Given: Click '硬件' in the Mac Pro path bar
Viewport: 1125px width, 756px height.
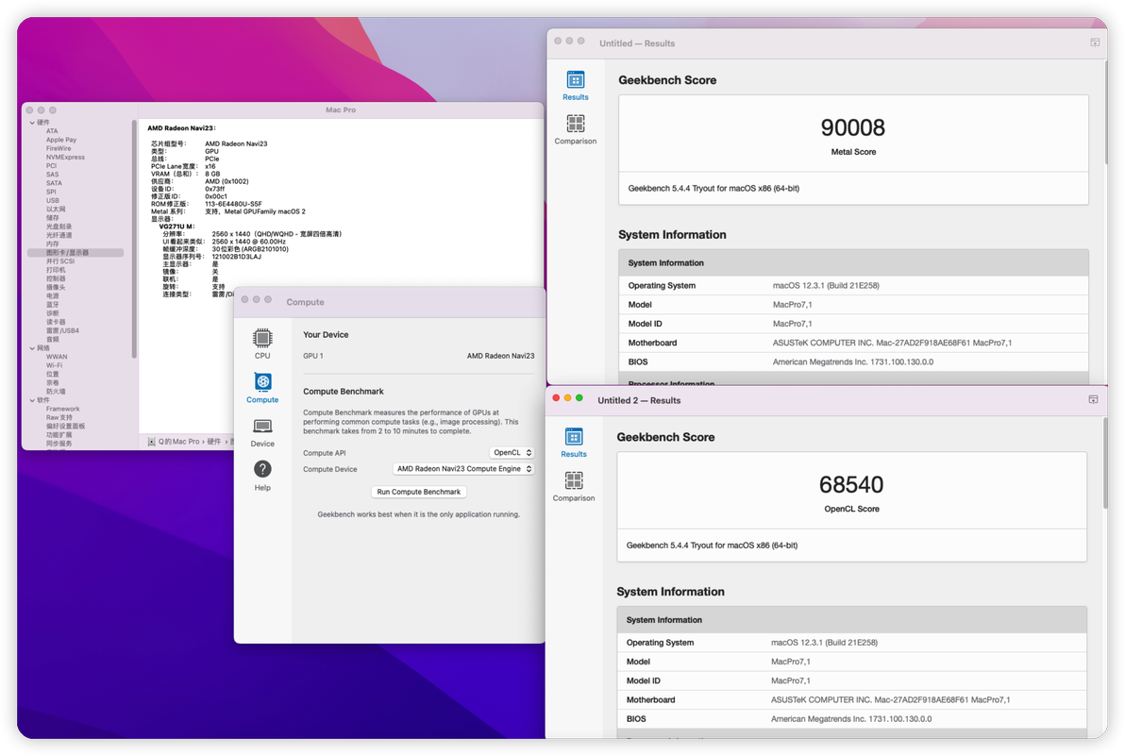Looking at the screenshot, I should pyautogui.click(x=214, y=442).
